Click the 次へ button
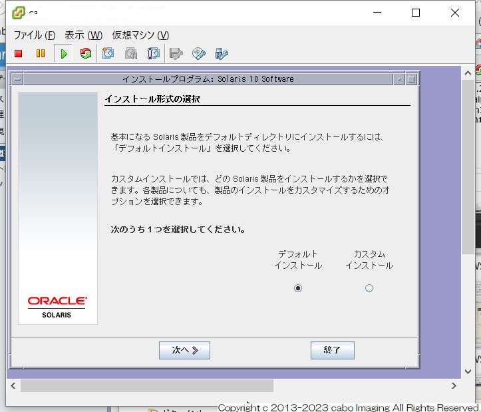Image resolution: width=481 pixels, height=412 pixels. click(184, 350)
